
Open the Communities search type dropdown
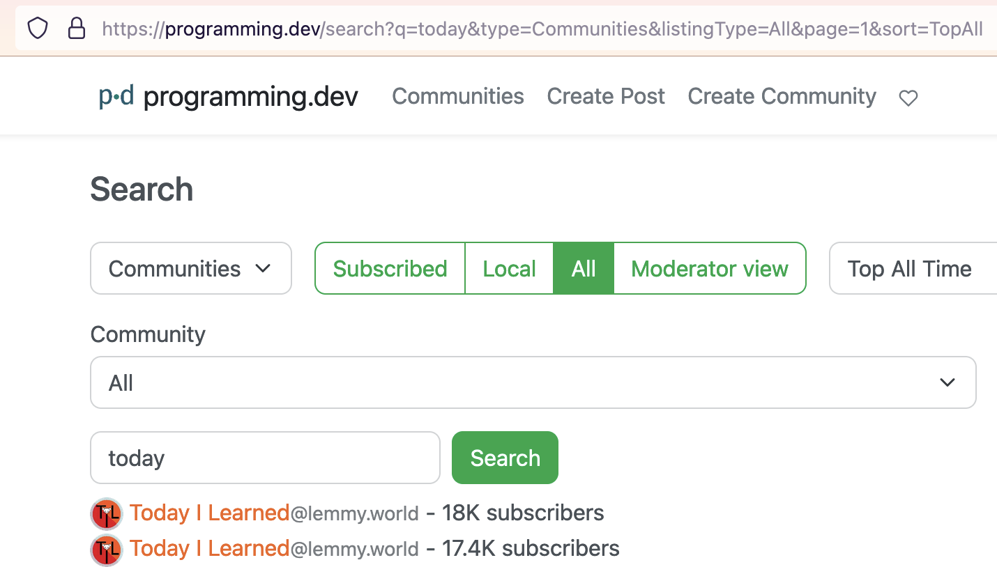[190, 269]
